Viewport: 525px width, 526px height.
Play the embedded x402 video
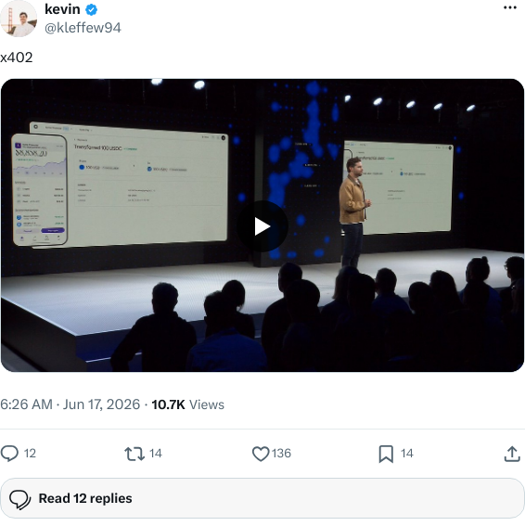coord(262,226)
